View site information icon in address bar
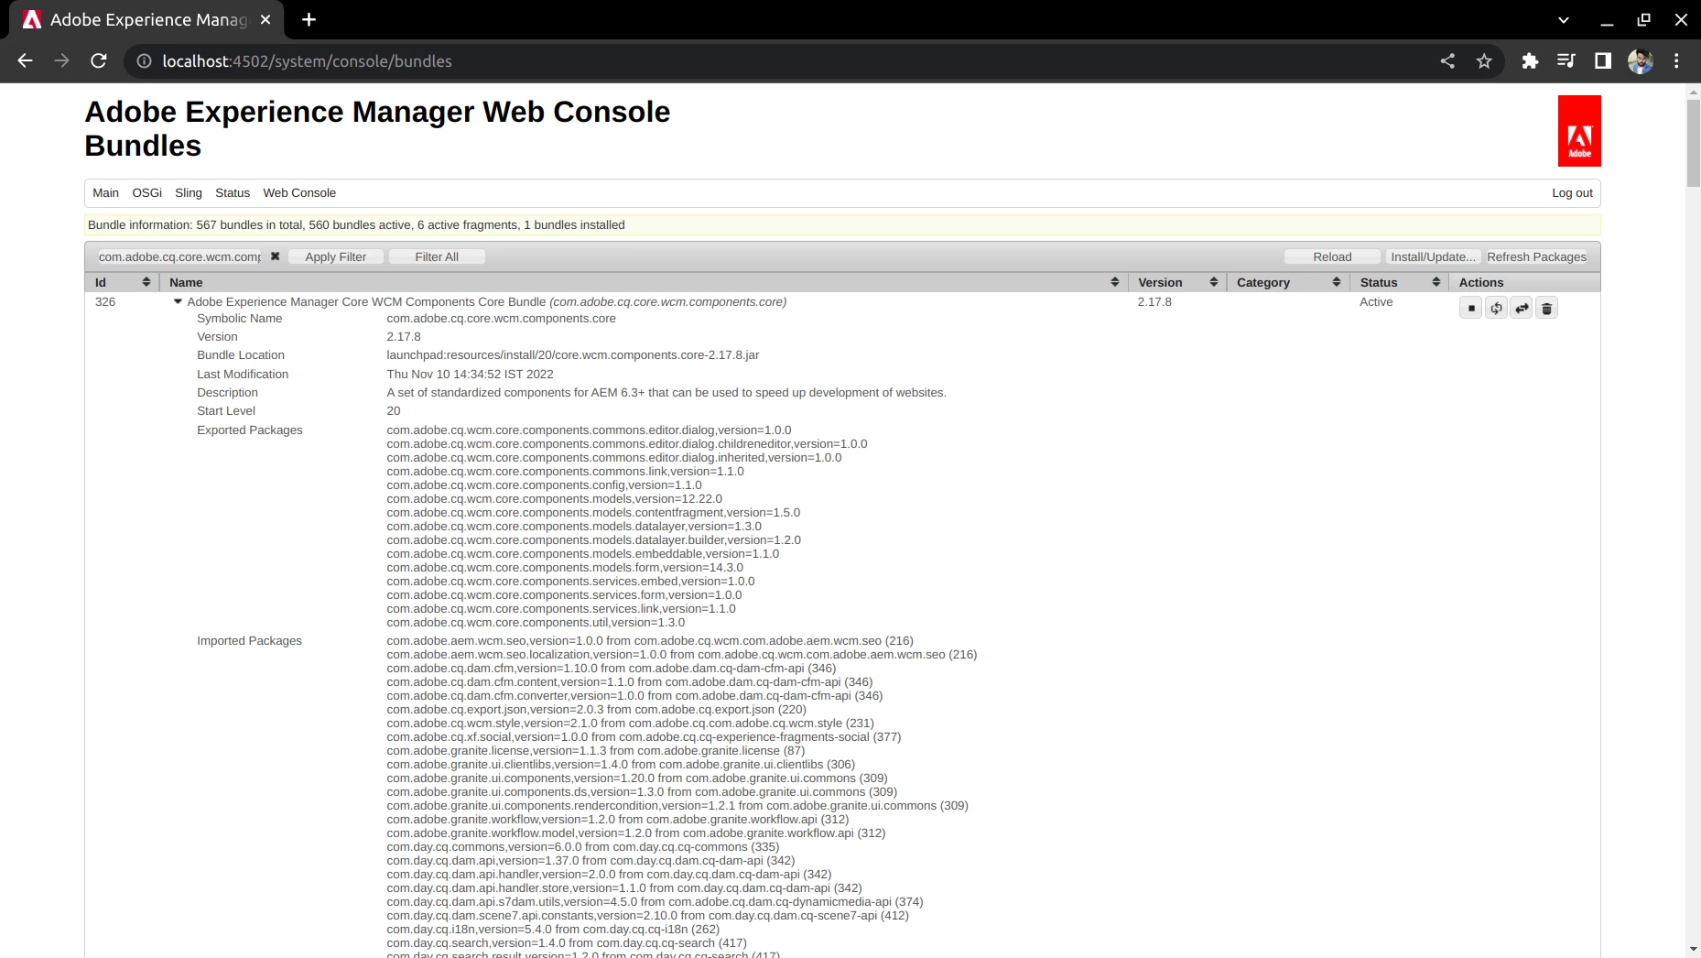This screenshot has width=1701, height=958. [144, 61]
